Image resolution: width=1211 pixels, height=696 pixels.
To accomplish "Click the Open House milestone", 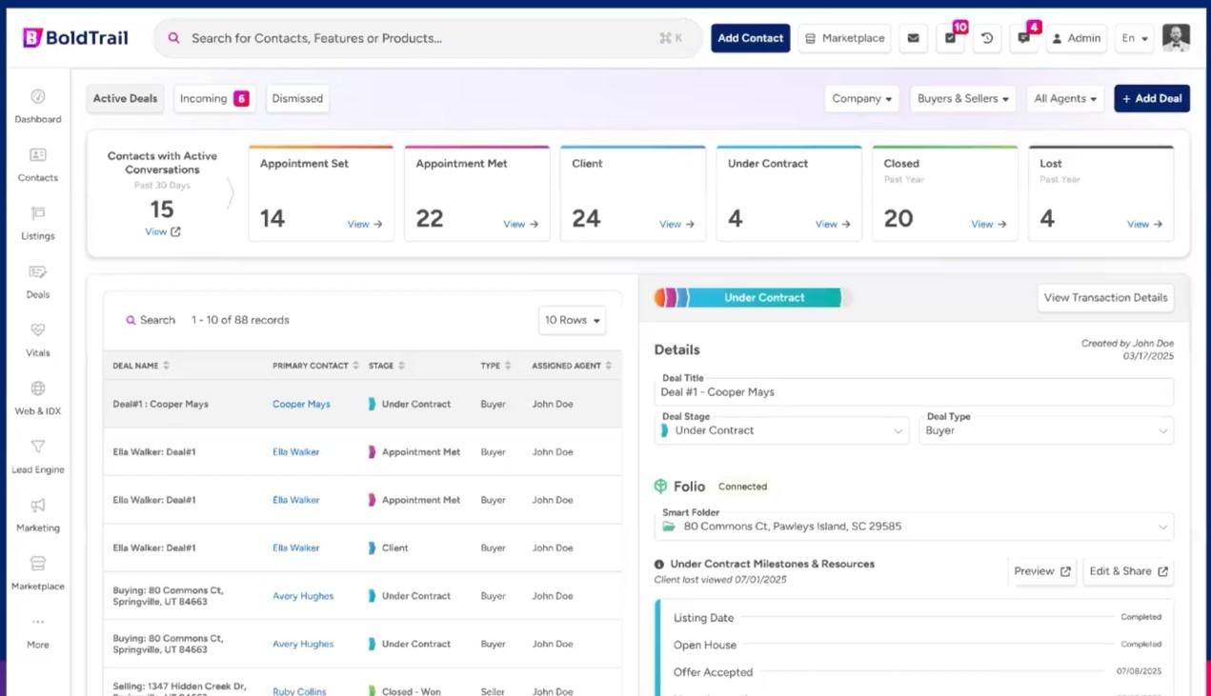I will [x=705, y=645].
